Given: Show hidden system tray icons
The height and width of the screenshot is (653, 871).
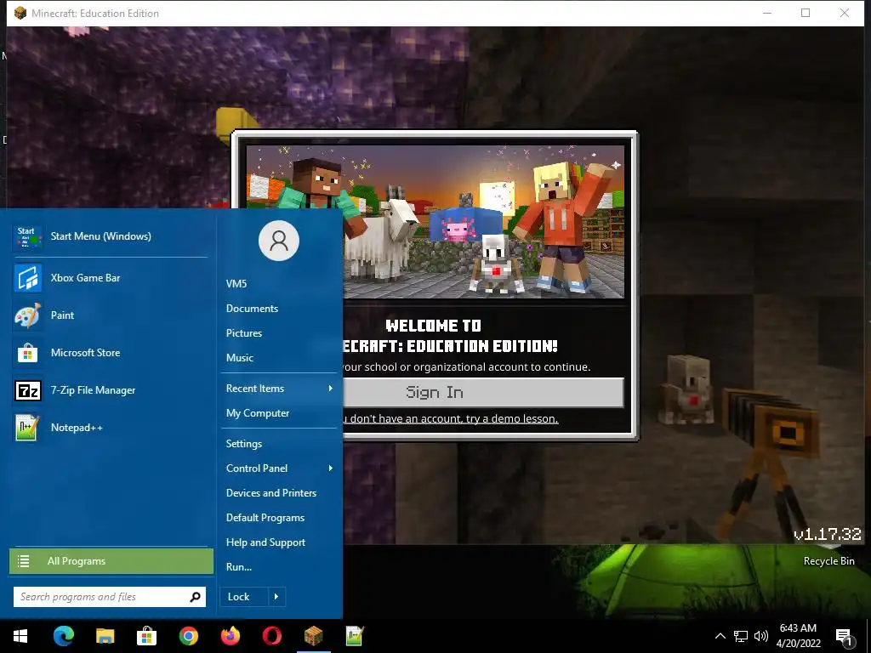Looking at the screenshot, I should pyautogui.click(x=720, y=636).
